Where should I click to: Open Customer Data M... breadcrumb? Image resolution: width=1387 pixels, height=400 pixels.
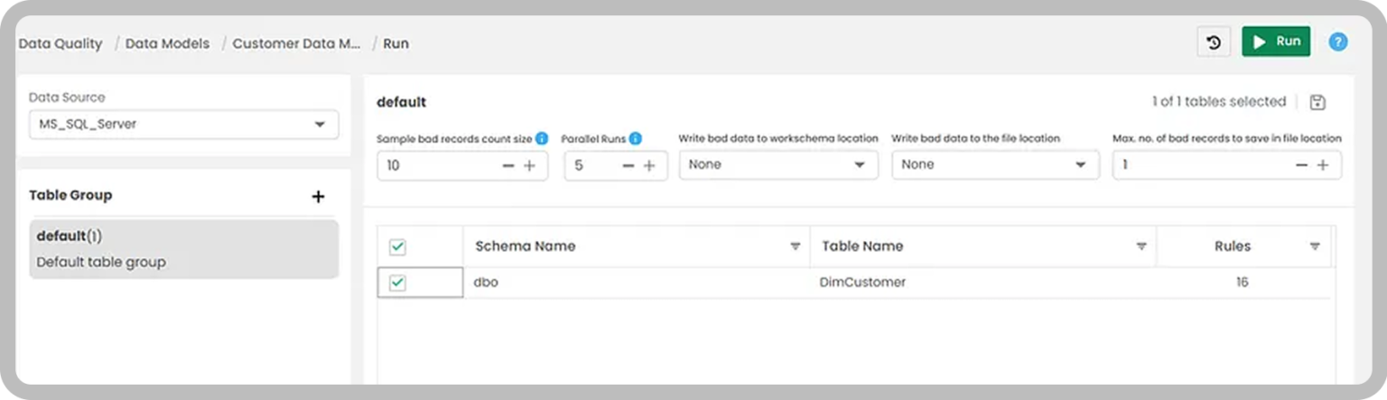pyautogui.click(x=296, y=43)
